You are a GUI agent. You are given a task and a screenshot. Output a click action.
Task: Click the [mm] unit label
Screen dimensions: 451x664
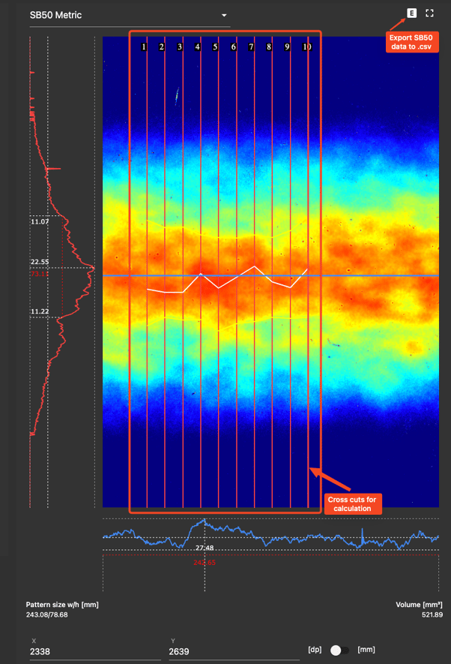pyautogui.click(x=367, y=650)
